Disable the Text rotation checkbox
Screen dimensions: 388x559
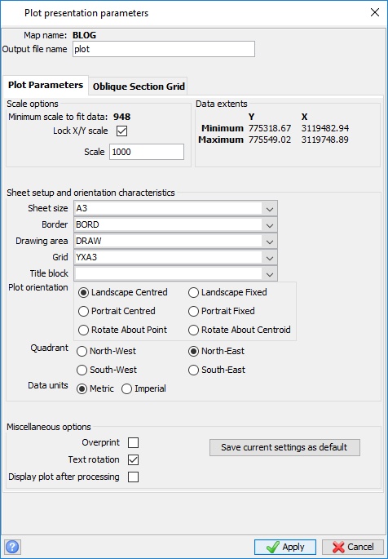pos(133,460)
